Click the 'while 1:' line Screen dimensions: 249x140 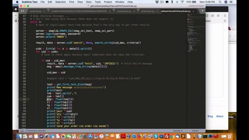click(36, 22)
